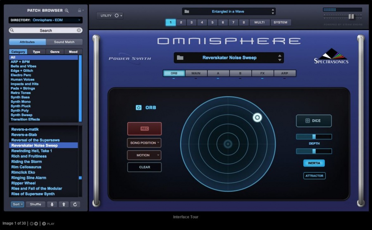Click the Utility gear icon
This screenshot has height=230, width=372.
click(117, 16)
